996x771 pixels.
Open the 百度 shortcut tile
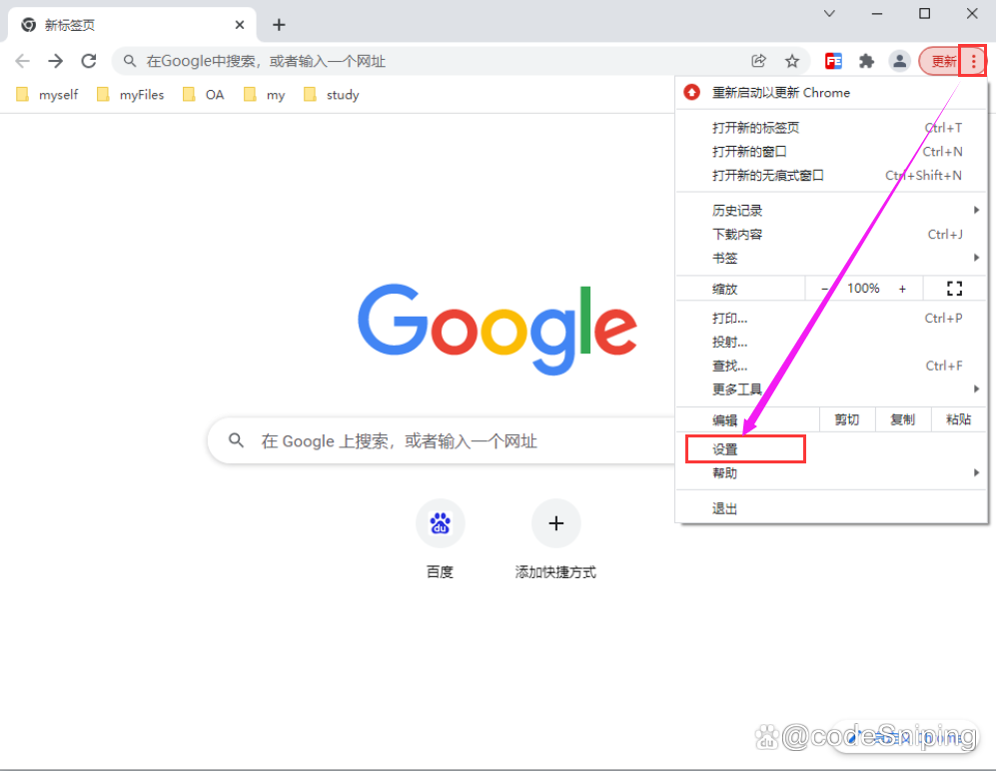click(440, 524)
